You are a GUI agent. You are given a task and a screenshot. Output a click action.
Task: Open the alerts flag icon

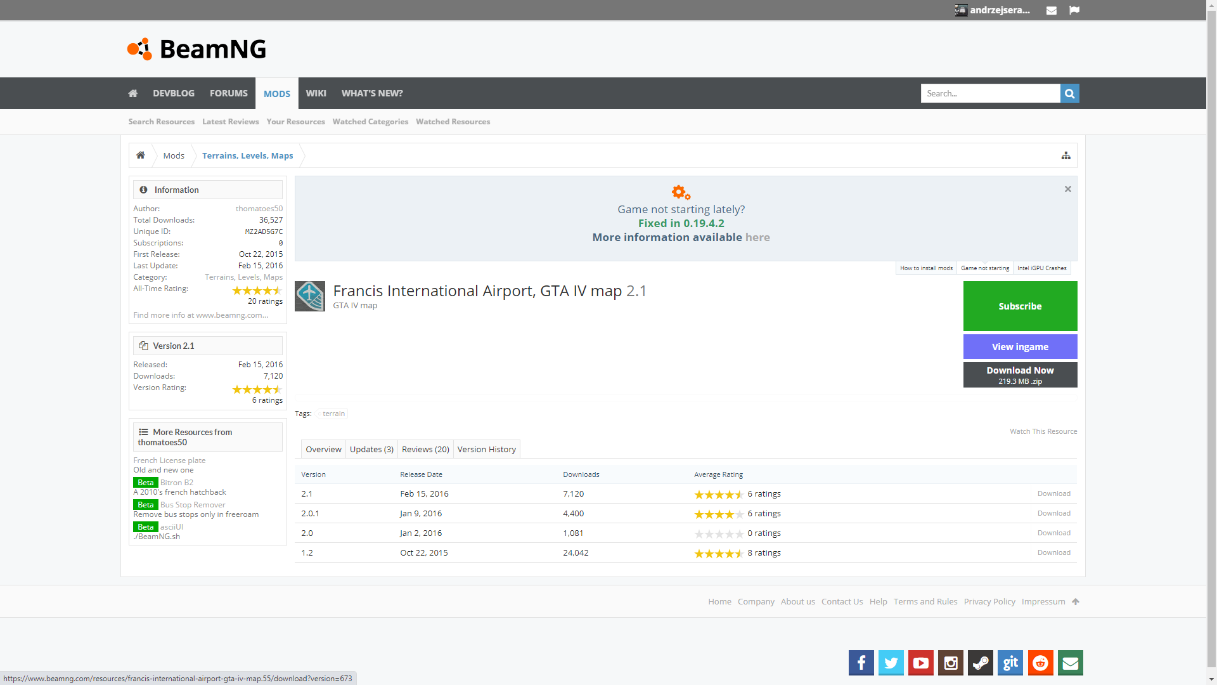click(1074, 10)
